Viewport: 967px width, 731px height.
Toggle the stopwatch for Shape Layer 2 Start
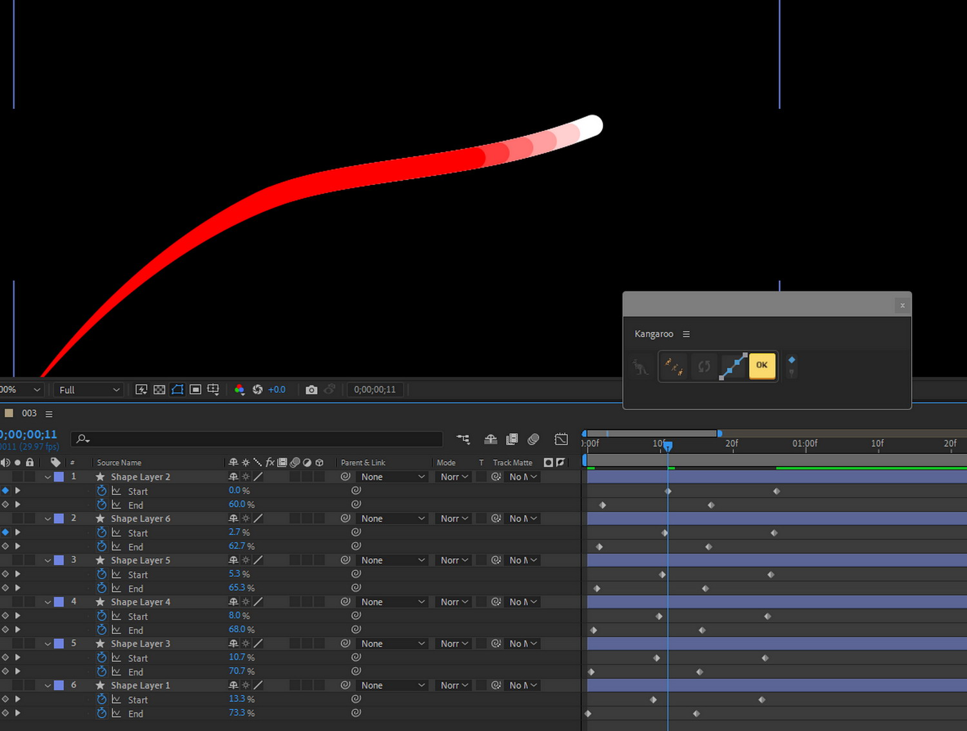tap(101, 491)
